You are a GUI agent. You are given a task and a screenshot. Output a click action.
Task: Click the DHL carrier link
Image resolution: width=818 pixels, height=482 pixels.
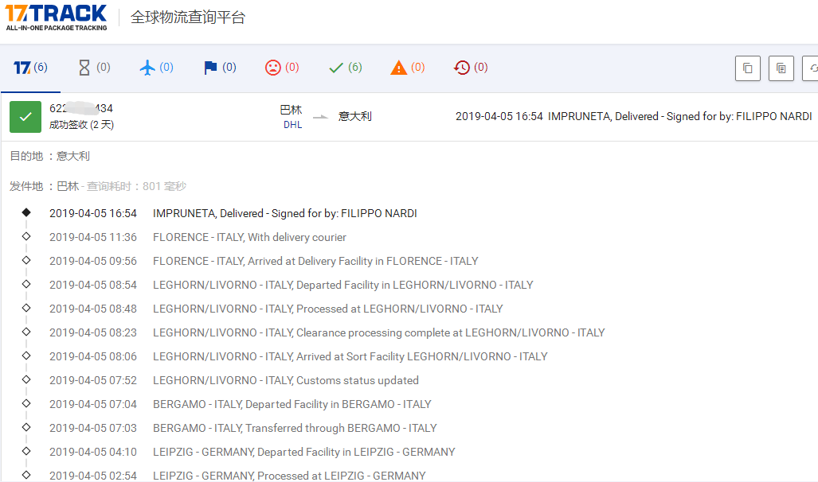tap(292, 125)
